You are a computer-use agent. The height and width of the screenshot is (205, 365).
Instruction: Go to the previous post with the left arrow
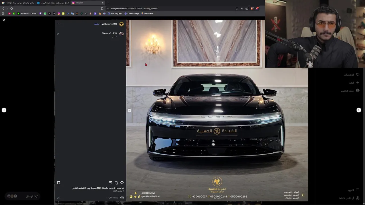(x=4, y=110)
